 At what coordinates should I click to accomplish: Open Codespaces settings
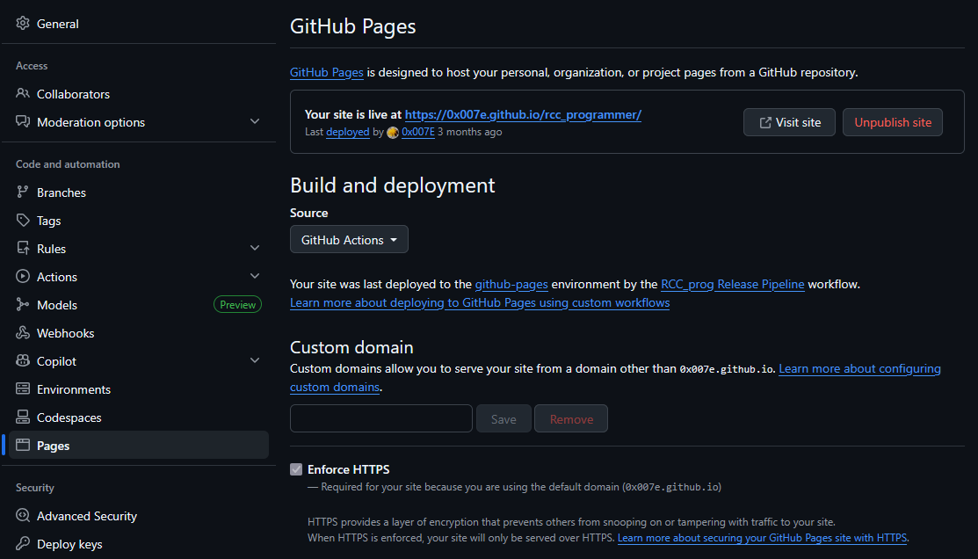(x=139, y=417)
